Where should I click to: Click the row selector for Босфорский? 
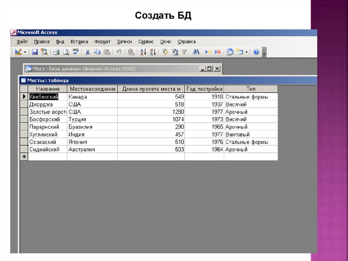[x=24, y=119]
